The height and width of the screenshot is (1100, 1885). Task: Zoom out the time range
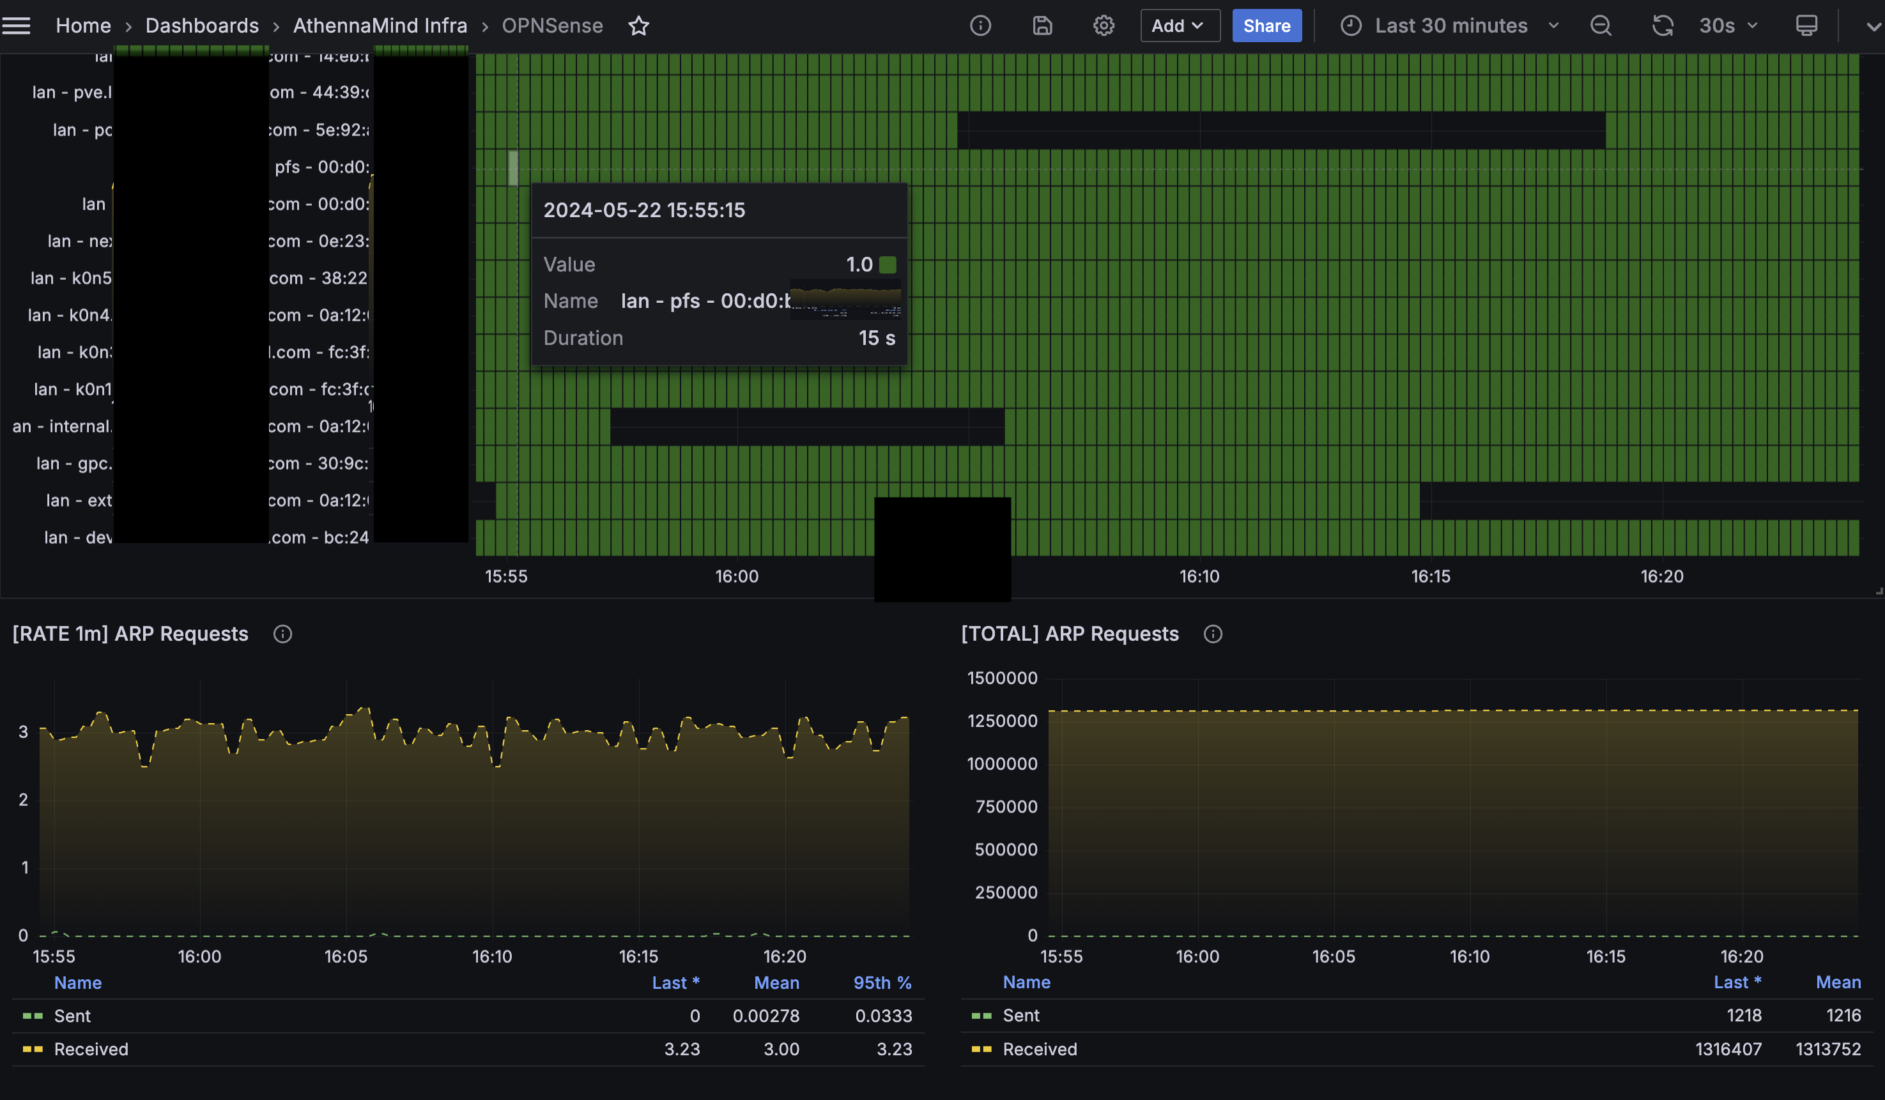point(1600,26)
